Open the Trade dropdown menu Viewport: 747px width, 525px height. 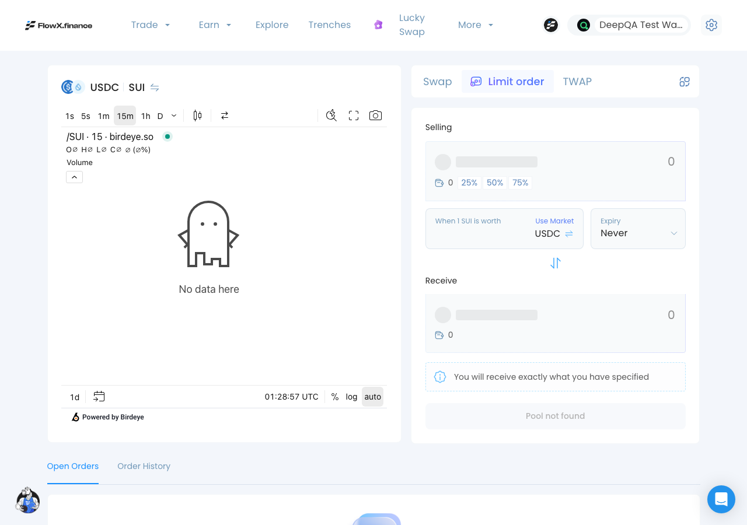point(151,25)
